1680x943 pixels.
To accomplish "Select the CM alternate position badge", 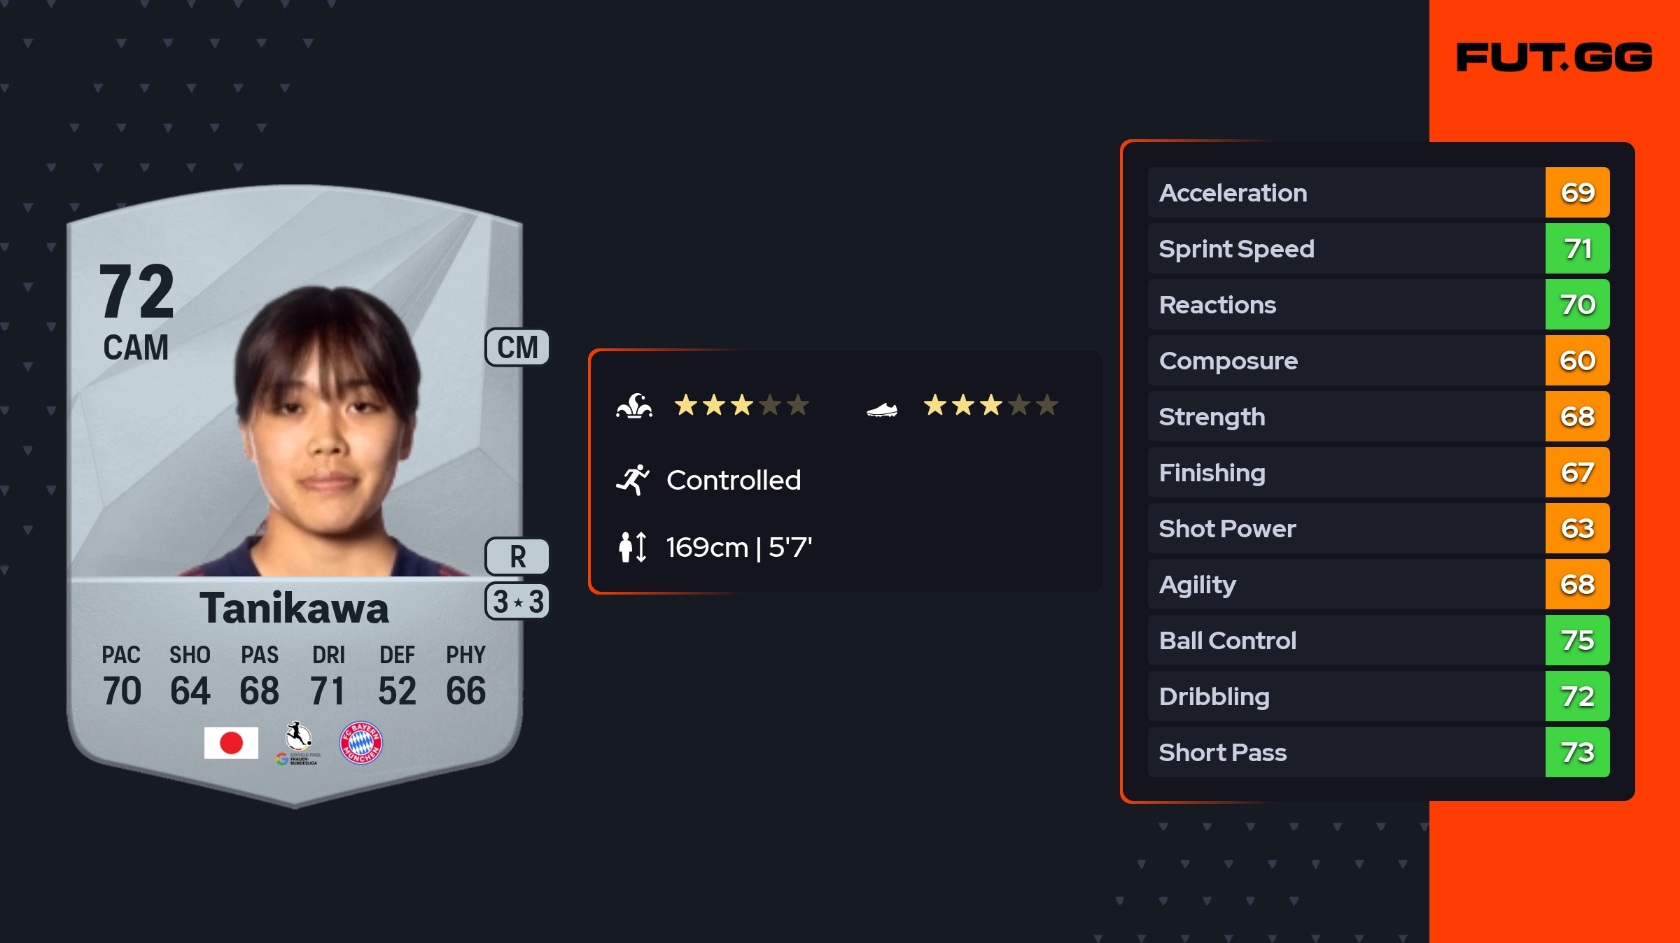I will click(x=517, y=348).
